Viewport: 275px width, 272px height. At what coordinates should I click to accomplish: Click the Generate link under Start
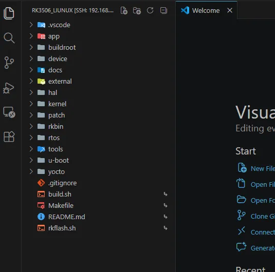pos(263,248)
